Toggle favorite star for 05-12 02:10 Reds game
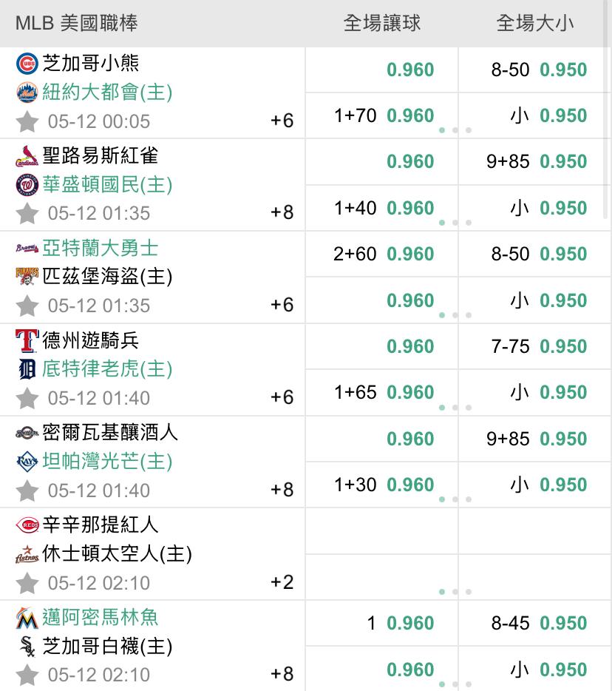The width and height of the screenshot is (612, 691). coord(27,583)
